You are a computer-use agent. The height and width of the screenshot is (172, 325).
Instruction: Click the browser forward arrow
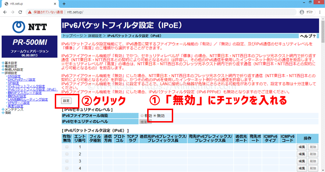pyautogui.click(x=13, y=12)
